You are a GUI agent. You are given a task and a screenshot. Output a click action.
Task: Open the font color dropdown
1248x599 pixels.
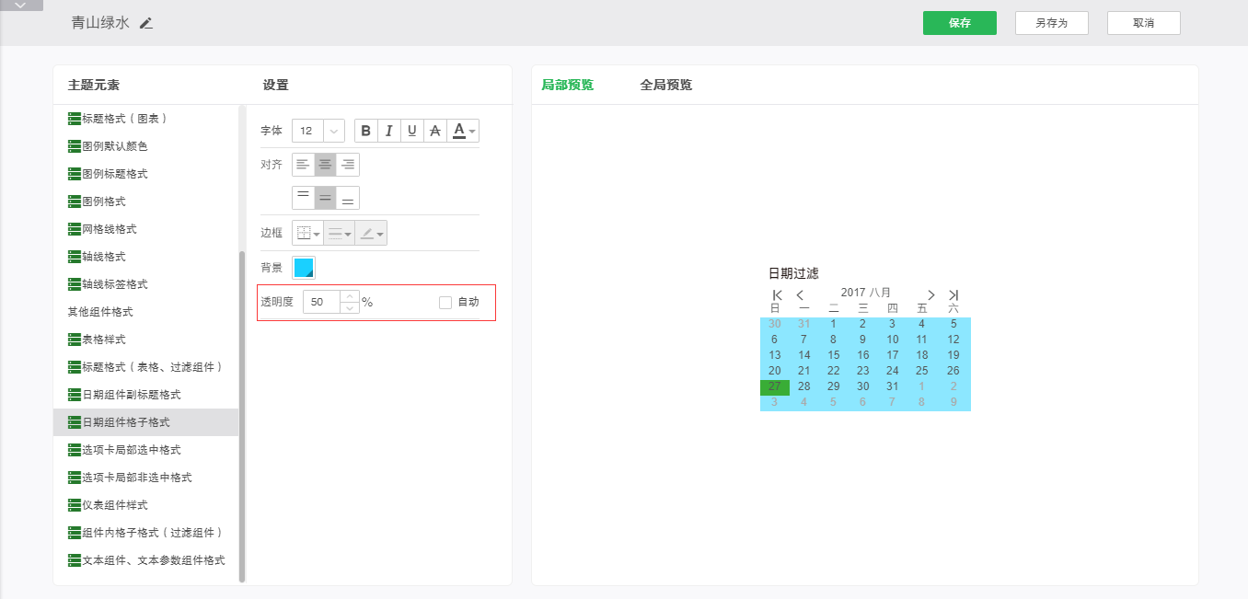465,131
